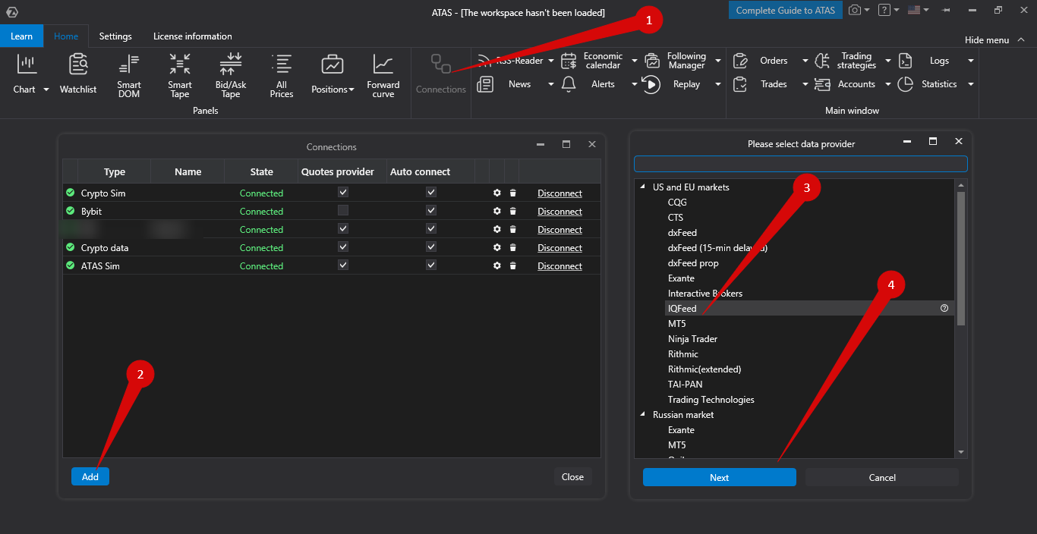Click the Add connection button

pyautogui.click(x=90, y=476)
